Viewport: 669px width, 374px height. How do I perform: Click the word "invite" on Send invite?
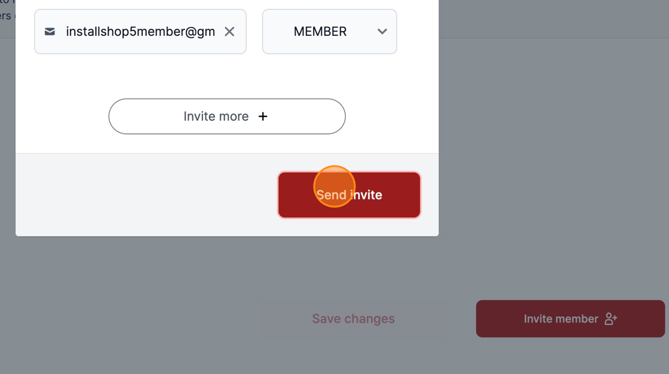366,195
